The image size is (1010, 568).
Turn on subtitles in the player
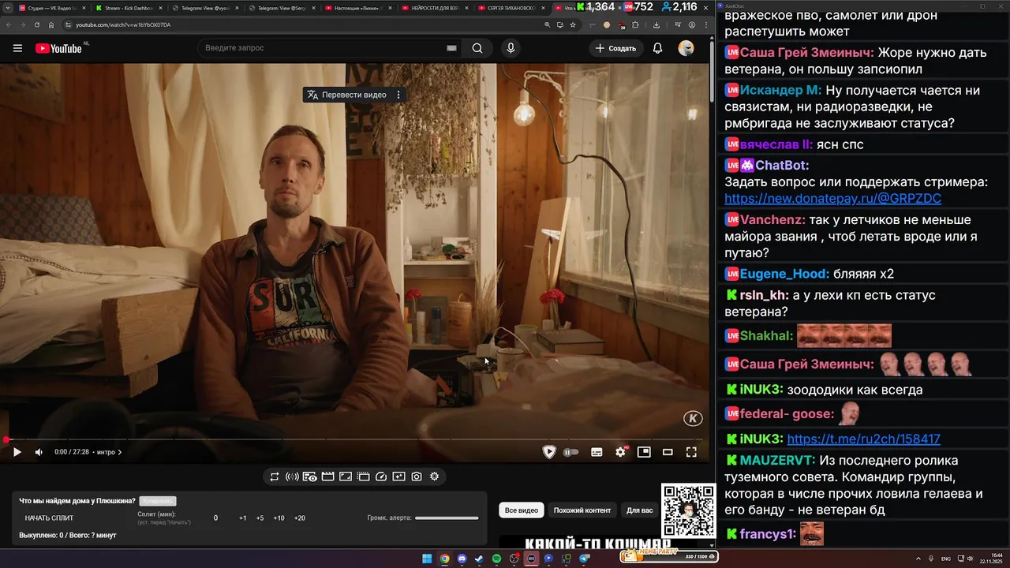[x=597, y=452]
